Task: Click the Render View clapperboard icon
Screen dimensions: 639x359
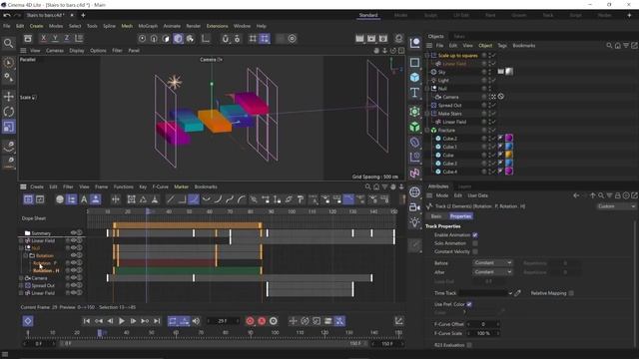Action: [359, 39]
